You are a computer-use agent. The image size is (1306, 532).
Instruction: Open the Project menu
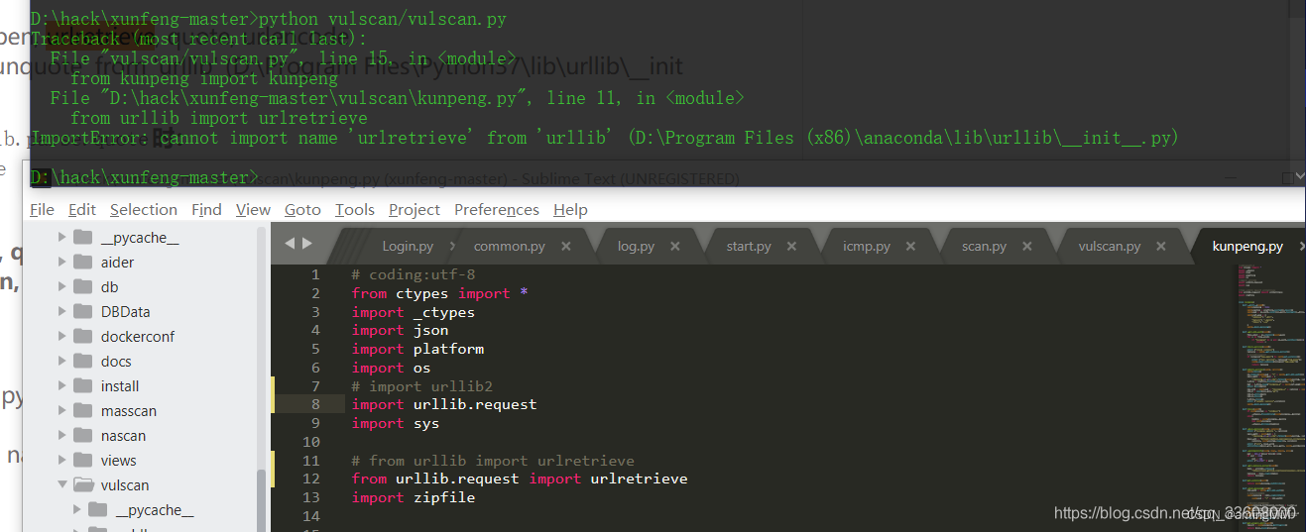(415, 209)
